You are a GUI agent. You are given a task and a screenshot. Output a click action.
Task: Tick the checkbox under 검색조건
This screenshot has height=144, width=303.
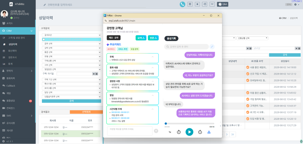click(x=44, y=39)
